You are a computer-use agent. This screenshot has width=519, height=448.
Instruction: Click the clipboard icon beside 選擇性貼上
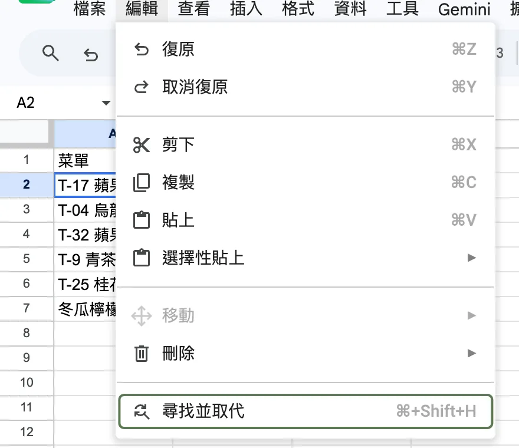(142, 258)
